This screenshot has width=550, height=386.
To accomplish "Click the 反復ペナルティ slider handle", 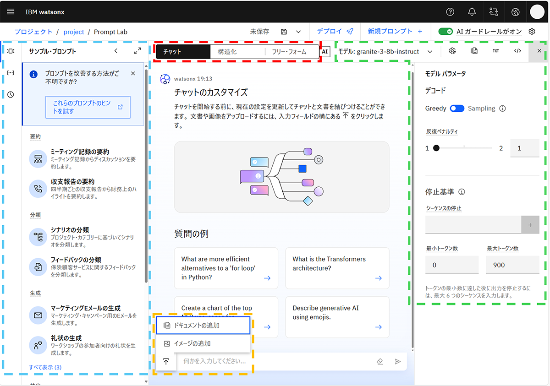I will tap(436, 148).
